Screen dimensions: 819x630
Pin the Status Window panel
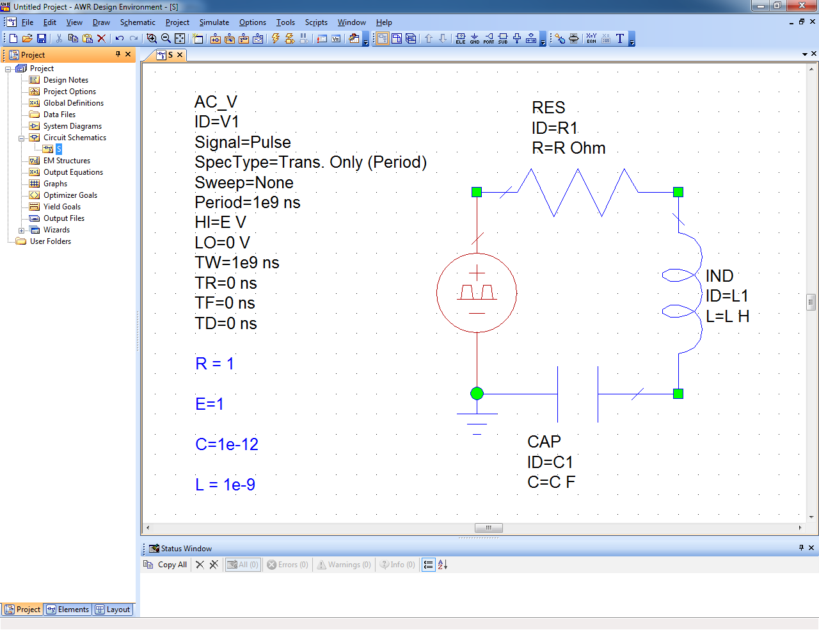801,547
